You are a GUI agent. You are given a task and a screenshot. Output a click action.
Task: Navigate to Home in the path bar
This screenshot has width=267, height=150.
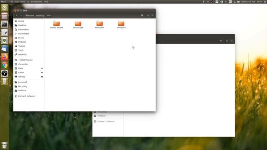tap(30, 15)
